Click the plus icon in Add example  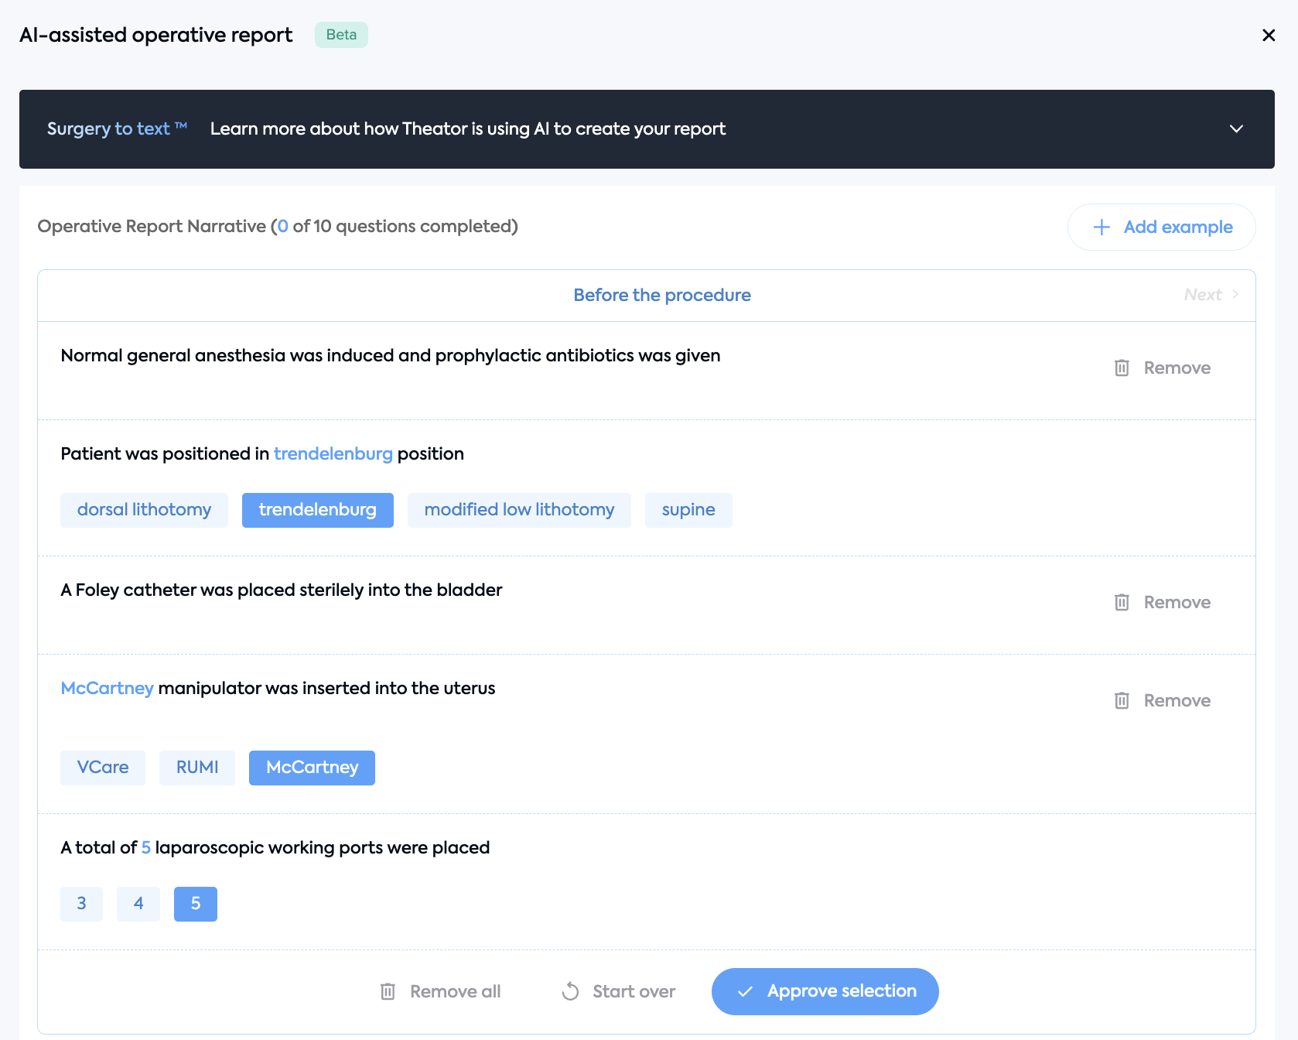tap(1102, 227)
